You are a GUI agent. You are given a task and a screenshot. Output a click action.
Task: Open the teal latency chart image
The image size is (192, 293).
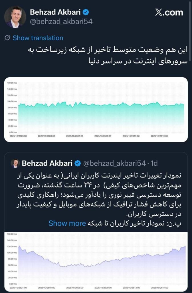pyautogui.click(x=96, y=109)
